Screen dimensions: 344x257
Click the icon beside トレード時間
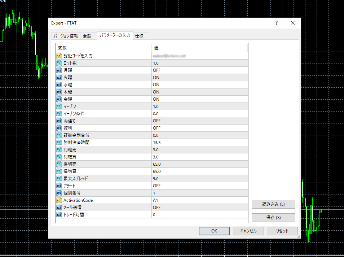click(x=59, y=215)
